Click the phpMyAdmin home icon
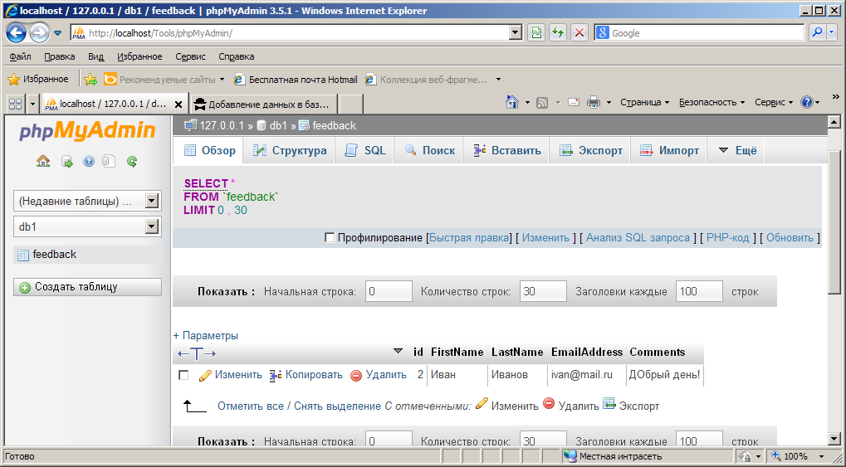This screenshot has height=467, width=846. tap(43, 161)
